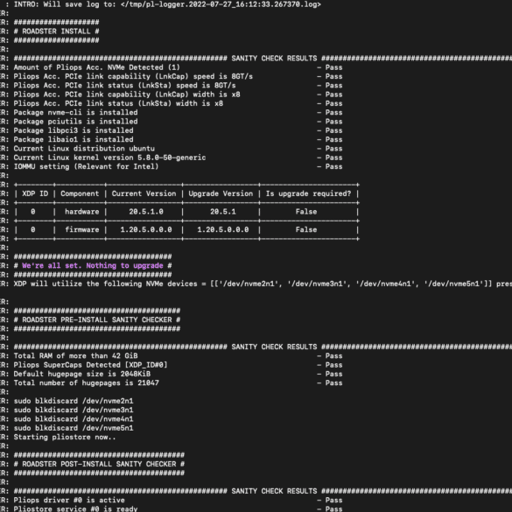Screen dimensions: 512x512
Task: Click 'Package libaio1 is installed' line
Action: point(74,139)
